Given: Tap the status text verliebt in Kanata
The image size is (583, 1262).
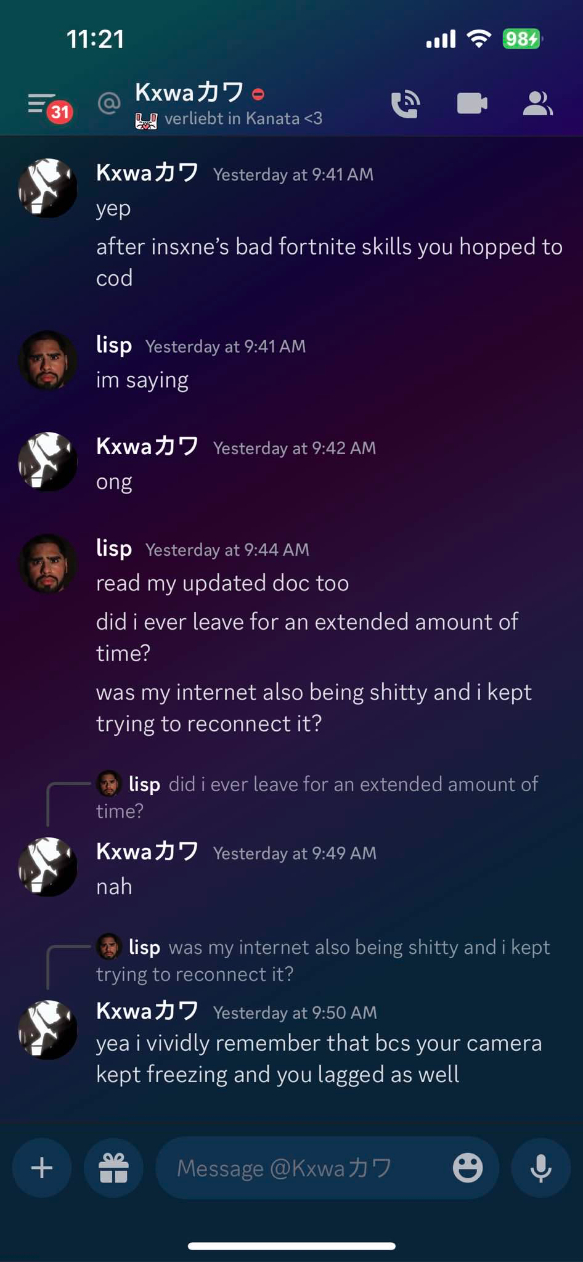Looking at the screenshot, I should (243, 118).
